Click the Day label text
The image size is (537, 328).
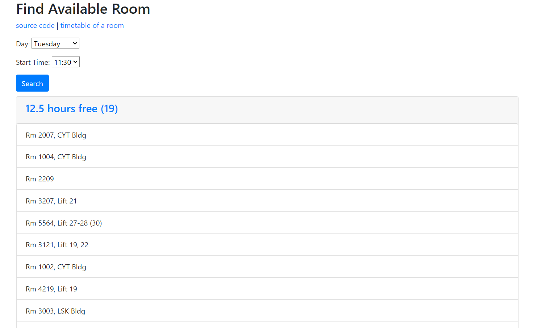(23, 44)
